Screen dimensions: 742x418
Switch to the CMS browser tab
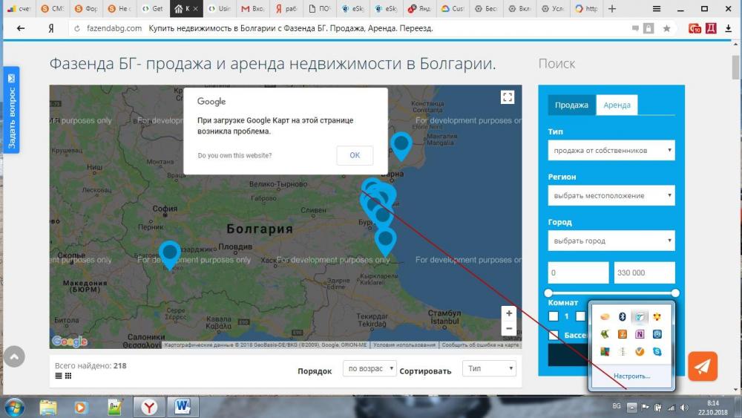click(53, 8)
